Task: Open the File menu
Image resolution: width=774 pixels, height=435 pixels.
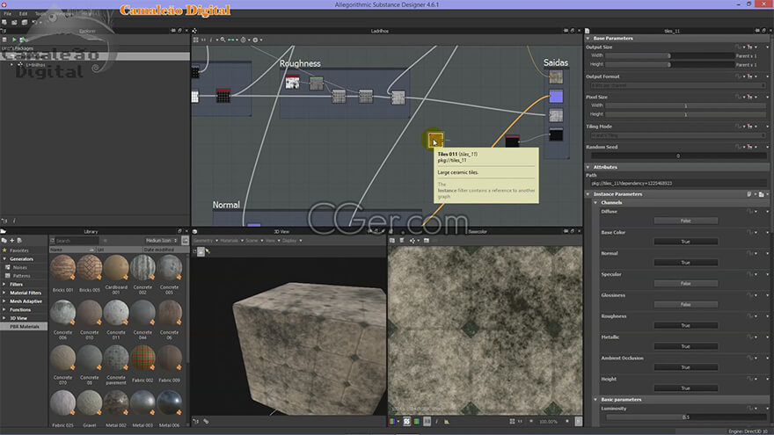Action: coord(8,14)
